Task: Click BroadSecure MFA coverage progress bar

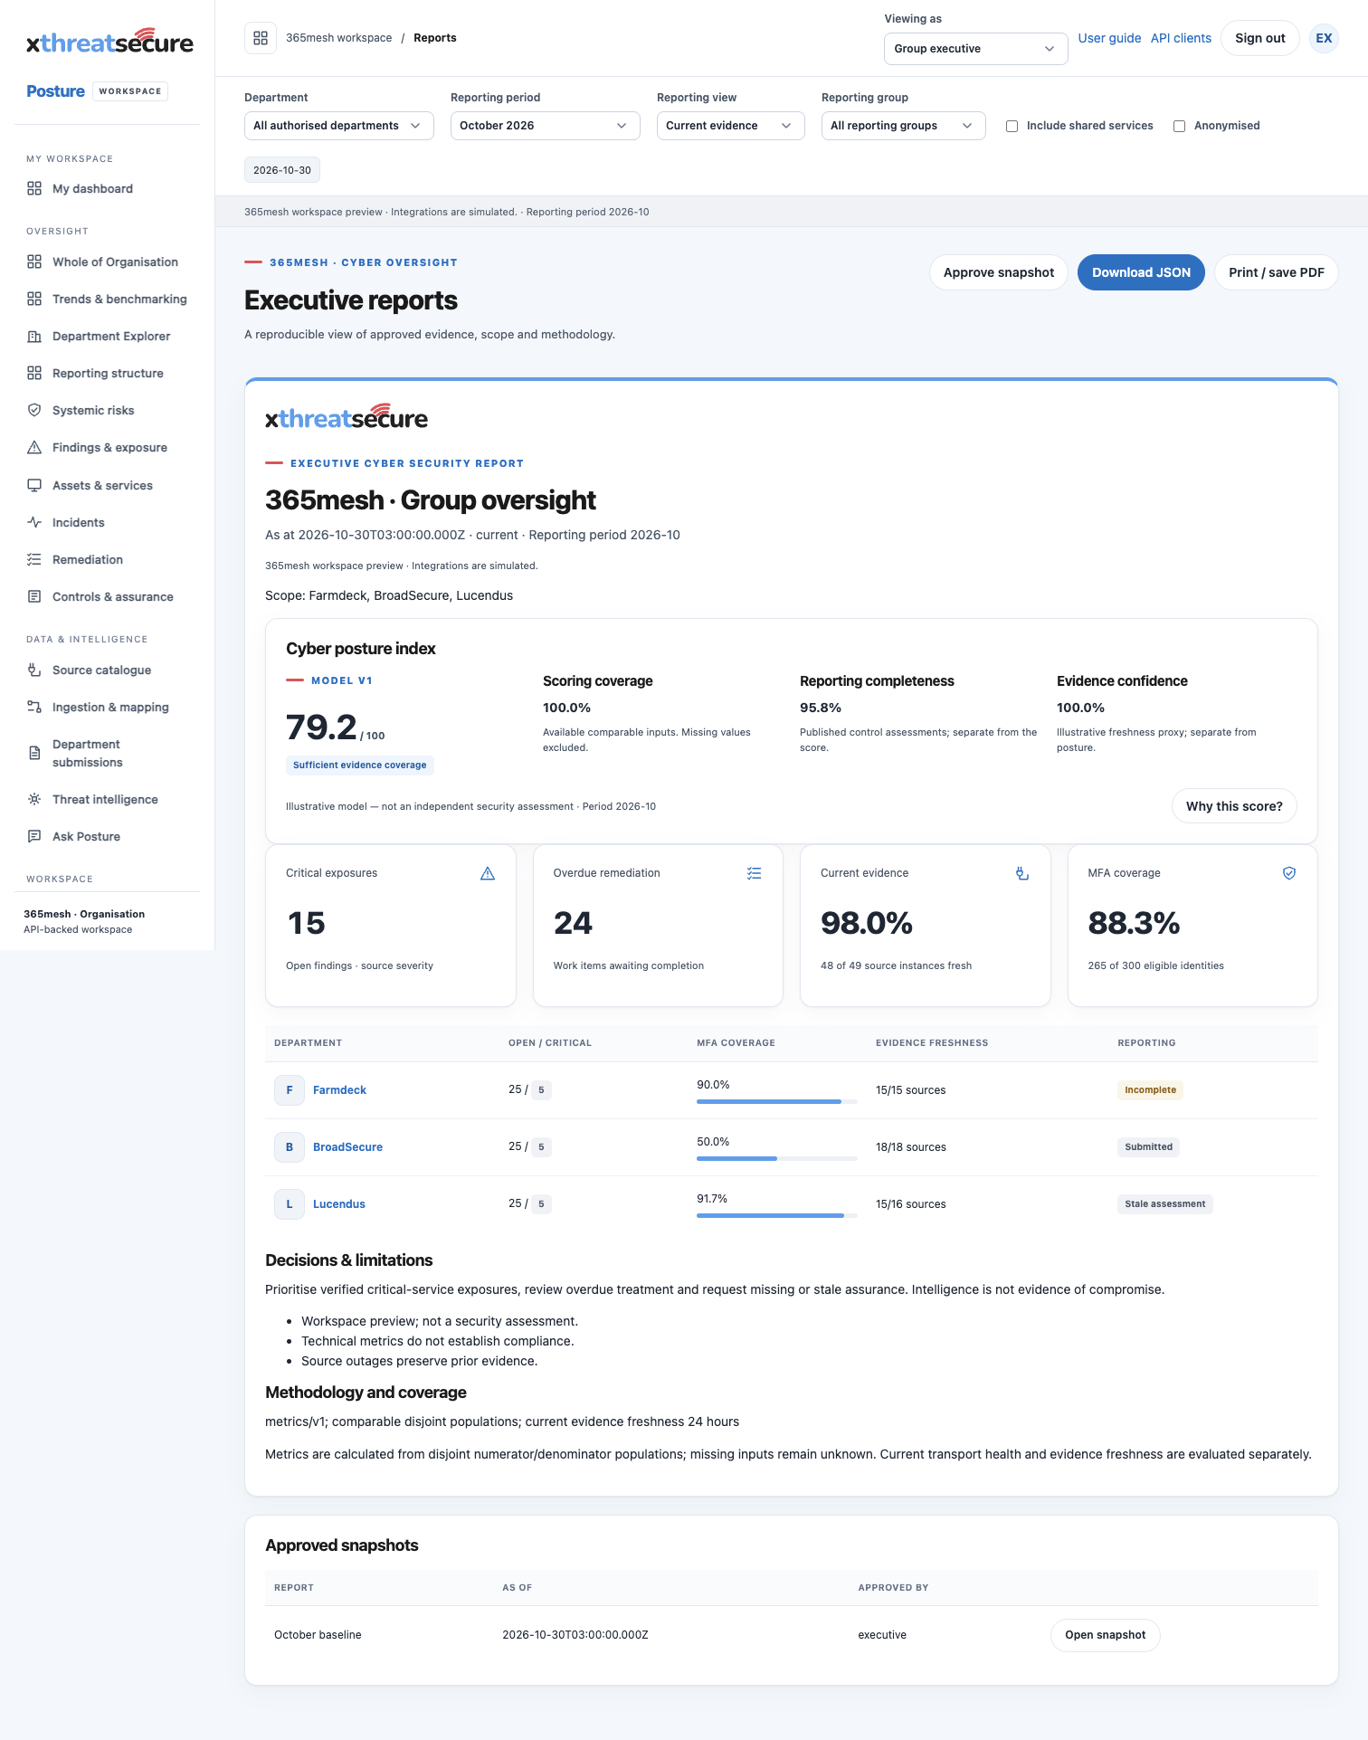Action: [x=777, y=1158]
